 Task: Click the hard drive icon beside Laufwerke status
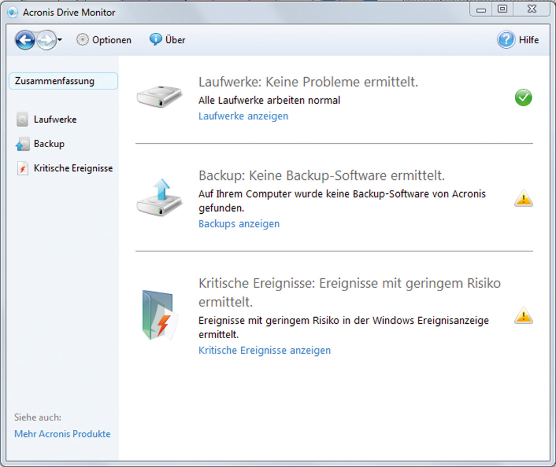(159, 96)
